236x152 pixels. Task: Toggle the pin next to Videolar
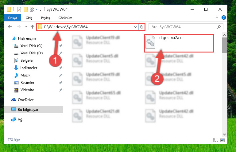[61, 90]
